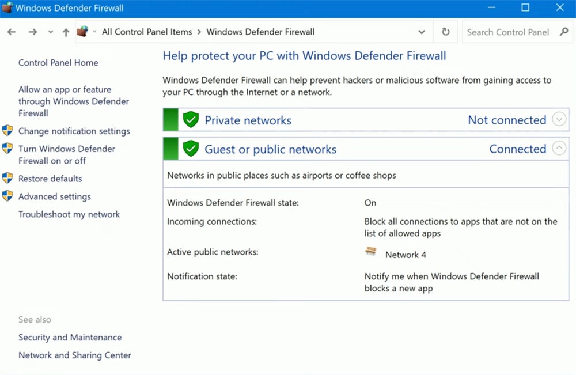Screen dimensions: 576x375
Task: Focus the Search Control Panel field
Action: [x=508, y=32]
